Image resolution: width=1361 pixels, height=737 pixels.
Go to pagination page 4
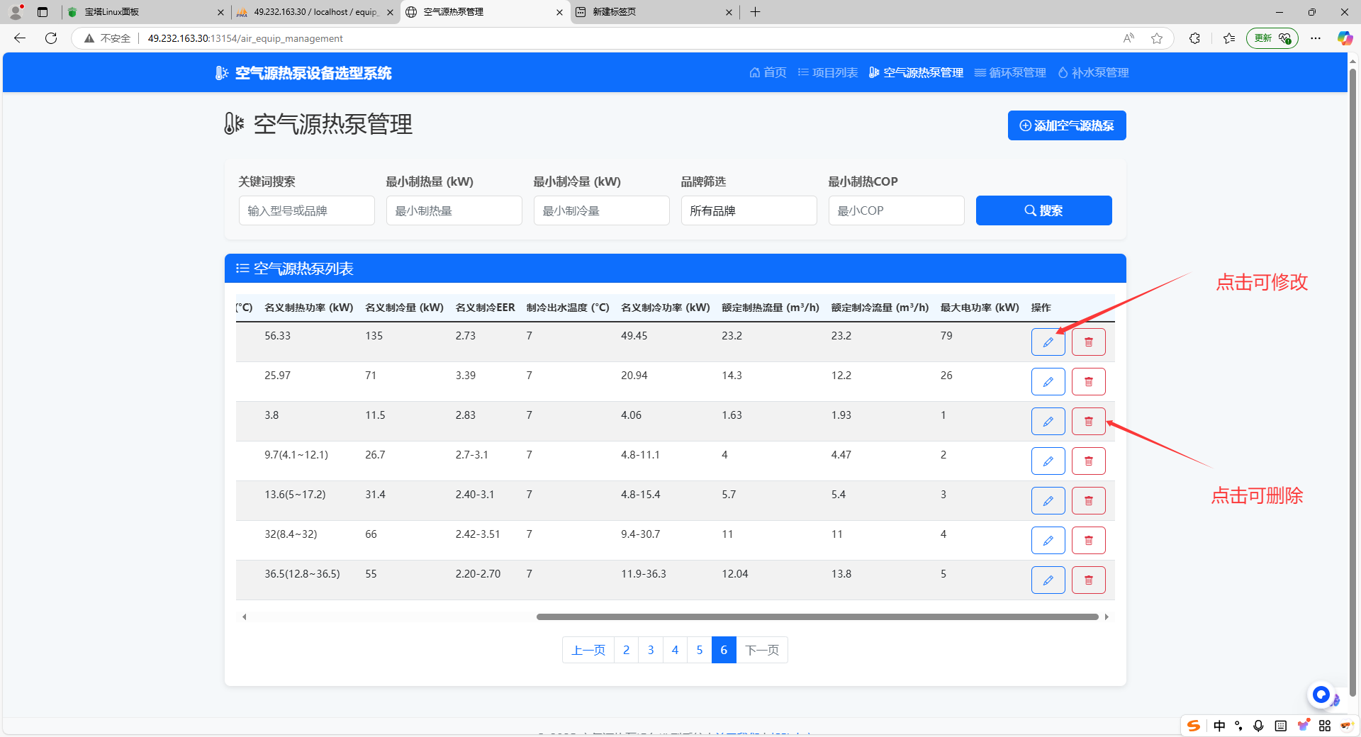[x=676, y=650]
